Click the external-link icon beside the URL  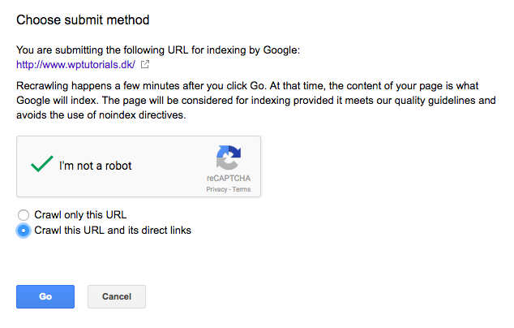click(145, 64)
